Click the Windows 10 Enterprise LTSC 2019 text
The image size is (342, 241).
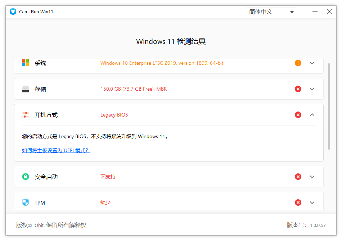tap(162, 63)
